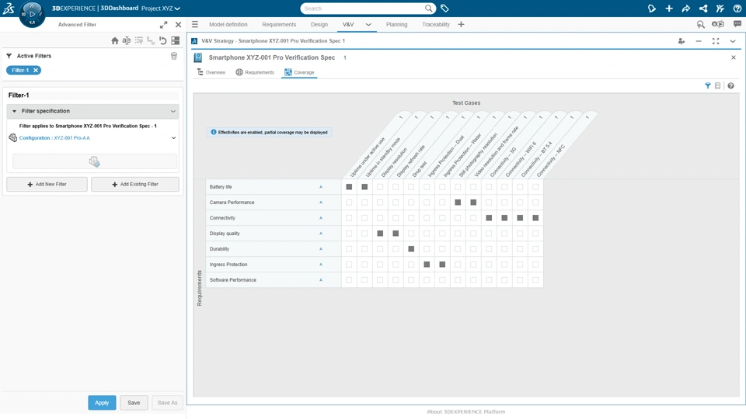Image resolution: width=746 pixels, height=419 pixels.
Task: Open Configuration : XYZ-001 Pro-A.A link
Action: pos(54,138)
